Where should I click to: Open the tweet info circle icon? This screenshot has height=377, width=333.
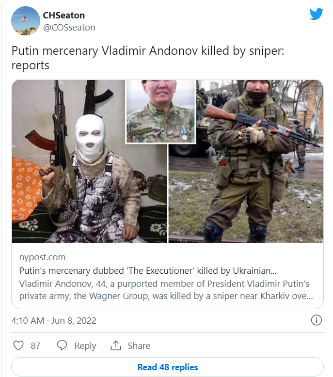(x=317, y=320)
